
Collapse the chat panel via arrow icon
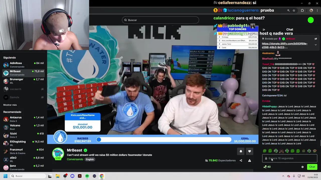pyautogui.click(x=264, y=29)
